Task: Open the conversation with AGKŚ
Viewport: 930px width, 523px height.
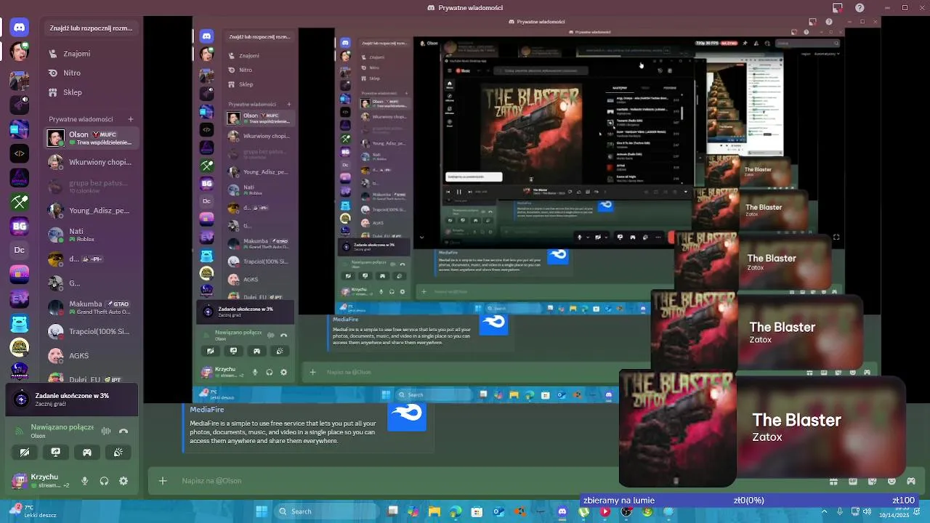Action: pyautogui.click(x=91, y=355)
